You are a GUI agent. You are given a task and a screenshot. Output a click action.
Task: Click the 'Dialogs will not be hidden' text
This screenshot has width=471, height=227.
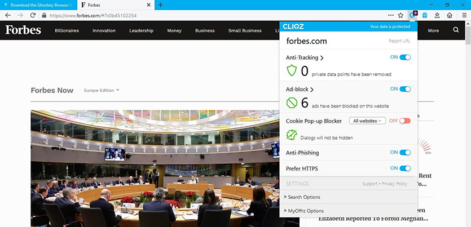[x=327, y=138]
